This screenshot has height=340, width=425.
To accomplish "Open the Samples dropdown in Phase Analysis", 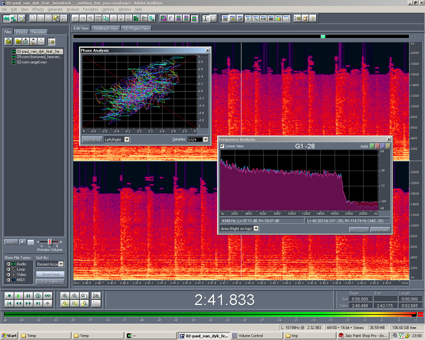I will pyautogui.click(x=206, y=140).
